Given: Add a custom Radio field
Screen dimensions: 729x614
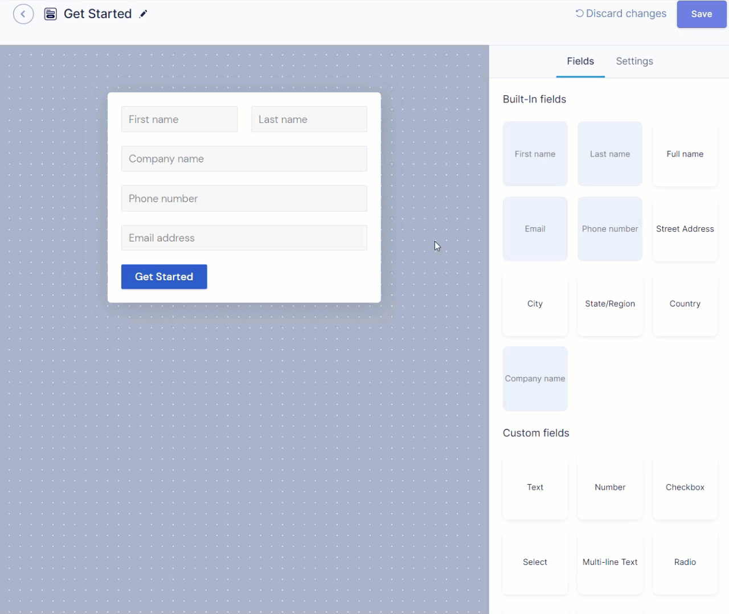Looking at the screenshot, I should (x=685, y=562).
